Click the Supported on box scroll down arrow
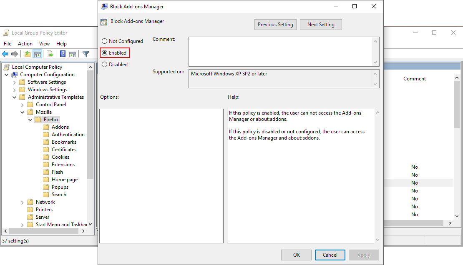This screenshot has width=463, height=265. [x=375, y=85]
